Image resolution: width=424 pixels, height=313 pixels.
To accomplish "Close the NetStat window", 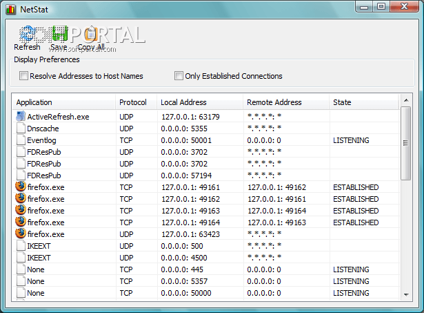I will (404, 6).
